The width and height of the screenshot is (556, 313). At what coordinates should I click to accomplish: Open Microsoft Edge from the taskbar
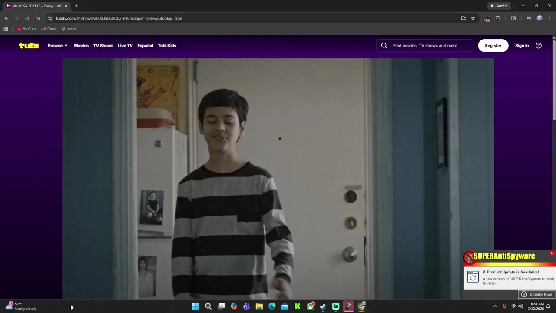[272, 306]
